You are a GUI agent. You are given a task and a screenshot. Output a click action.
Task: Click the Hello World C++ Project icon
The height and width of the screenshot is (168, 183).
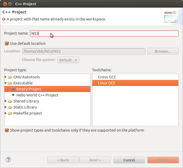(x=13, y=95)
